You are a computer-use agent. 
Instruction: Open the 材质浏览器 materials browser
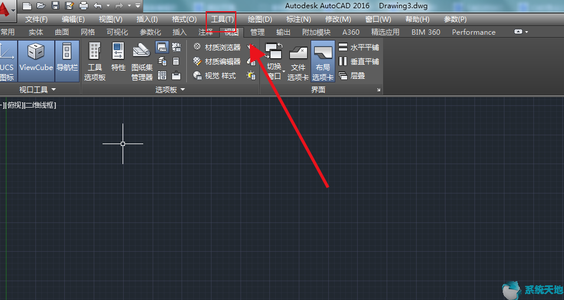click(x=217, y=48)
